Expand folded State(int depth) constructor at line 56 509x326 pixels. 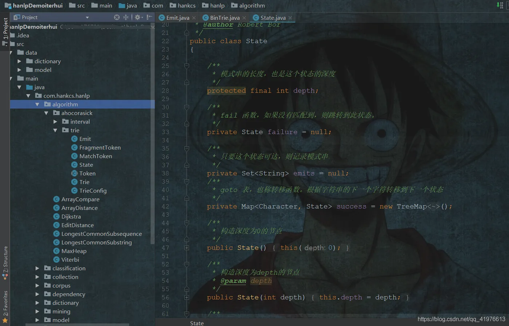coord(187,297)
